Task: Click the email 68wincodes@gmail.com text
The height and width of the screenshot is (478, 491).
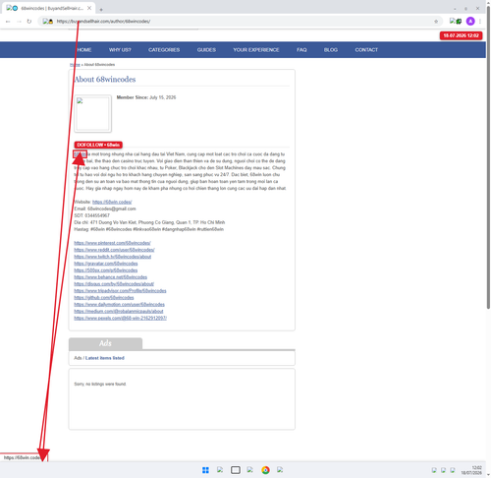Action: [112, 209]
